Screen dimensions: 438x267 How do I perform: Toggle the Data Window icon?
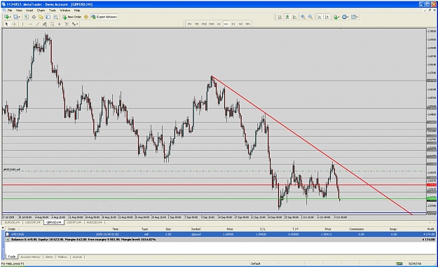[34, 17]
